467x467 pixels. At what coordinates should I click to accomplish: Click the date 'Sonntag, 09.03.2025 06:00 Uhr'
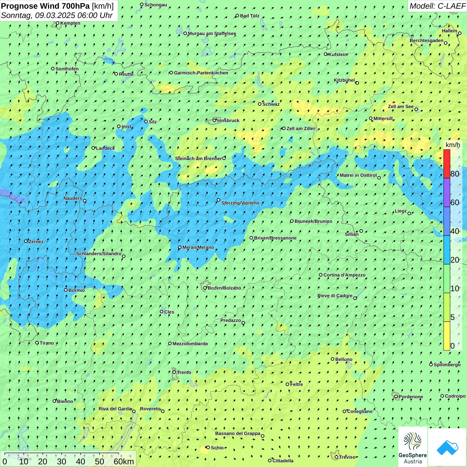57,15
